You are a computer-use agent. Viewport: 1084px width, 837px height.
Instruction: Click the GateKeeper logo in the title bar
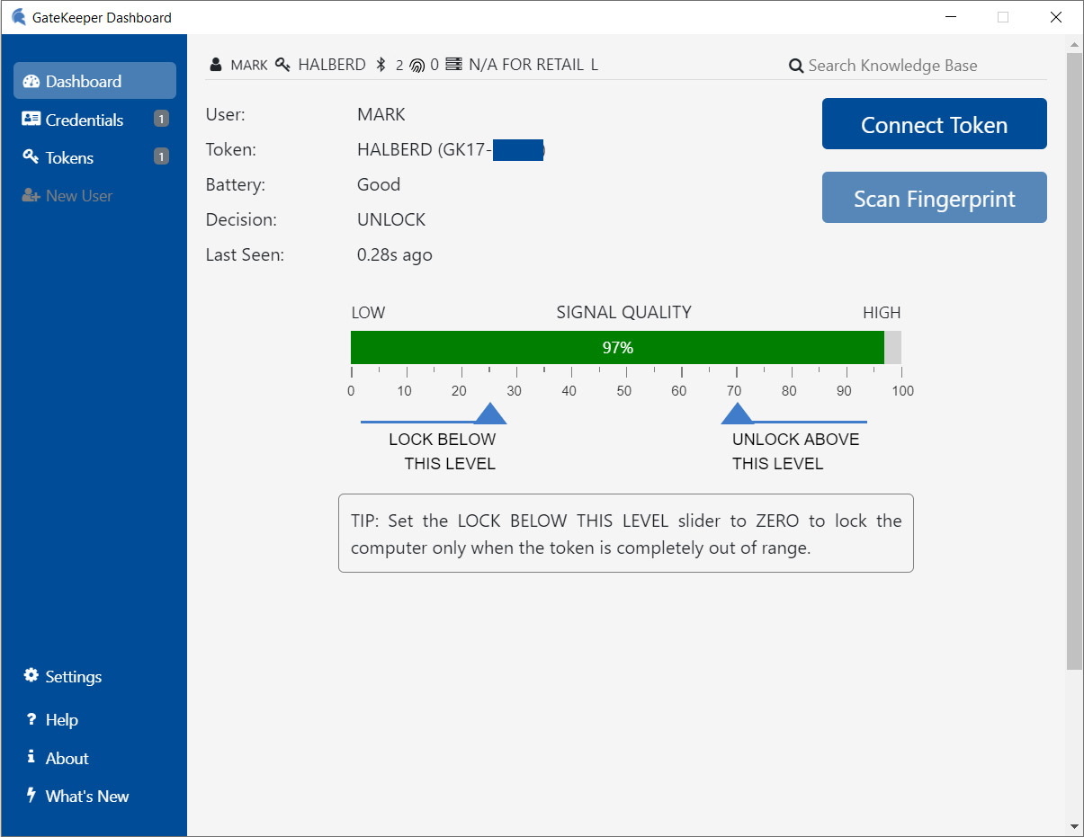(18, 17)
